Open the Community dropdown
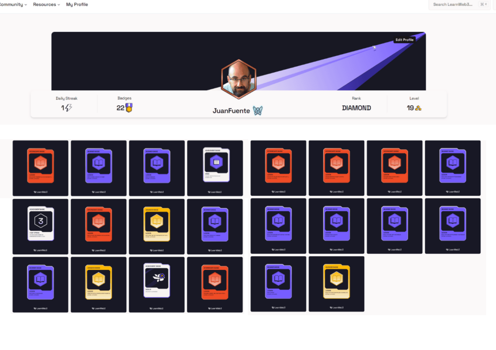Viewport: 496px width, 350px height. point(11,4)
